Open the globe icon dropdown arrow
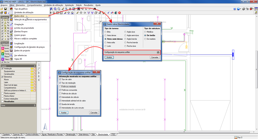The height and width of the screenshot is (139, 258). (241, 9)
